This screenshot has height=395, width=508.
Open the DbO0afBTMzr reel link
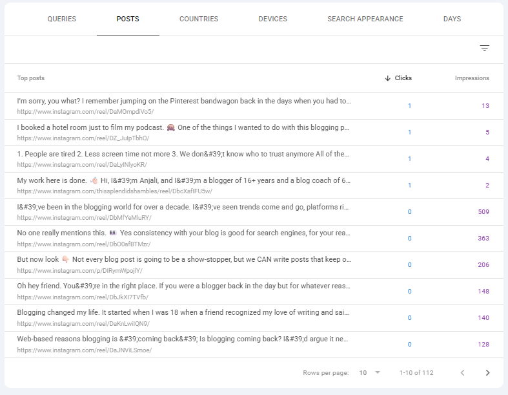83,244
